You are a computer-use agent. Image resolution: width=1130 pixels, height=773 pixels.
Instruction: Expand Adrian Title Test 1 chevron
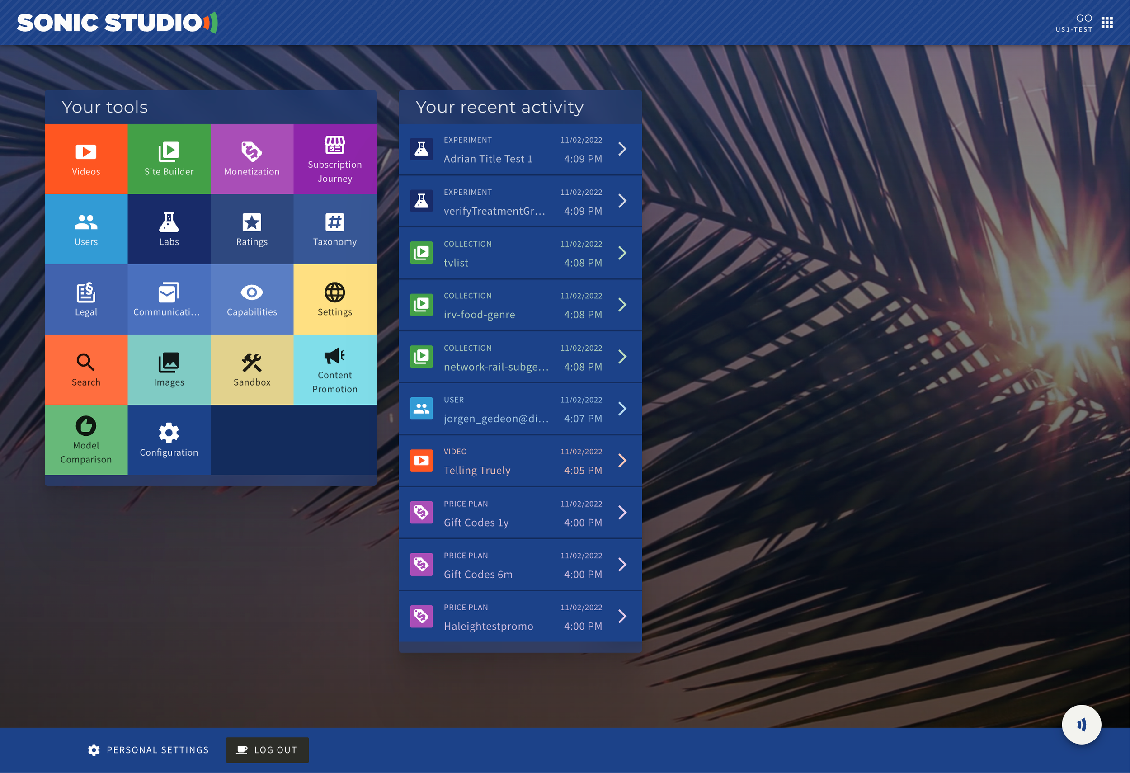622,149
